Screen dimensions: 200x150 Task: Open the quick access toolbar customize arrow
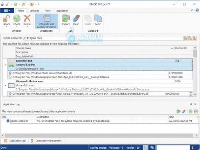[x=39, y=4]
